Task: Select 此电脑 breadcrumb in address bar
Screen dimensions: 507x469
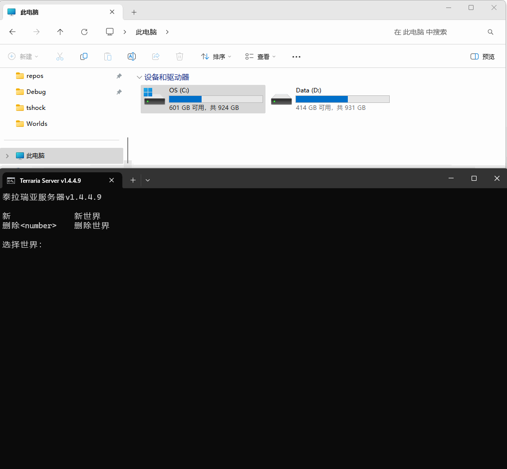Action: tap(146, 32)
